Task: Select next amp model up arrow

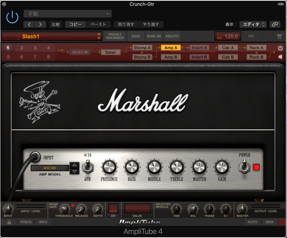Action: (74, 165)
